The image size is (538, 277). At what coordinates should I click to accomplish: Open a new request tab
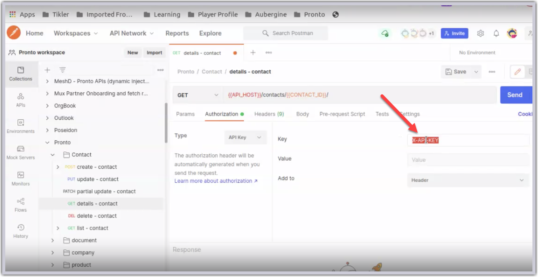click(253, 52)
